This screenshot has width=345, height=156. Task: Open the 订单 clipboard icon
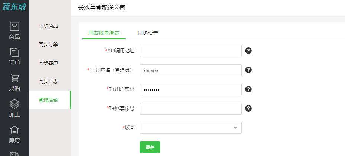tap(14, 52)
